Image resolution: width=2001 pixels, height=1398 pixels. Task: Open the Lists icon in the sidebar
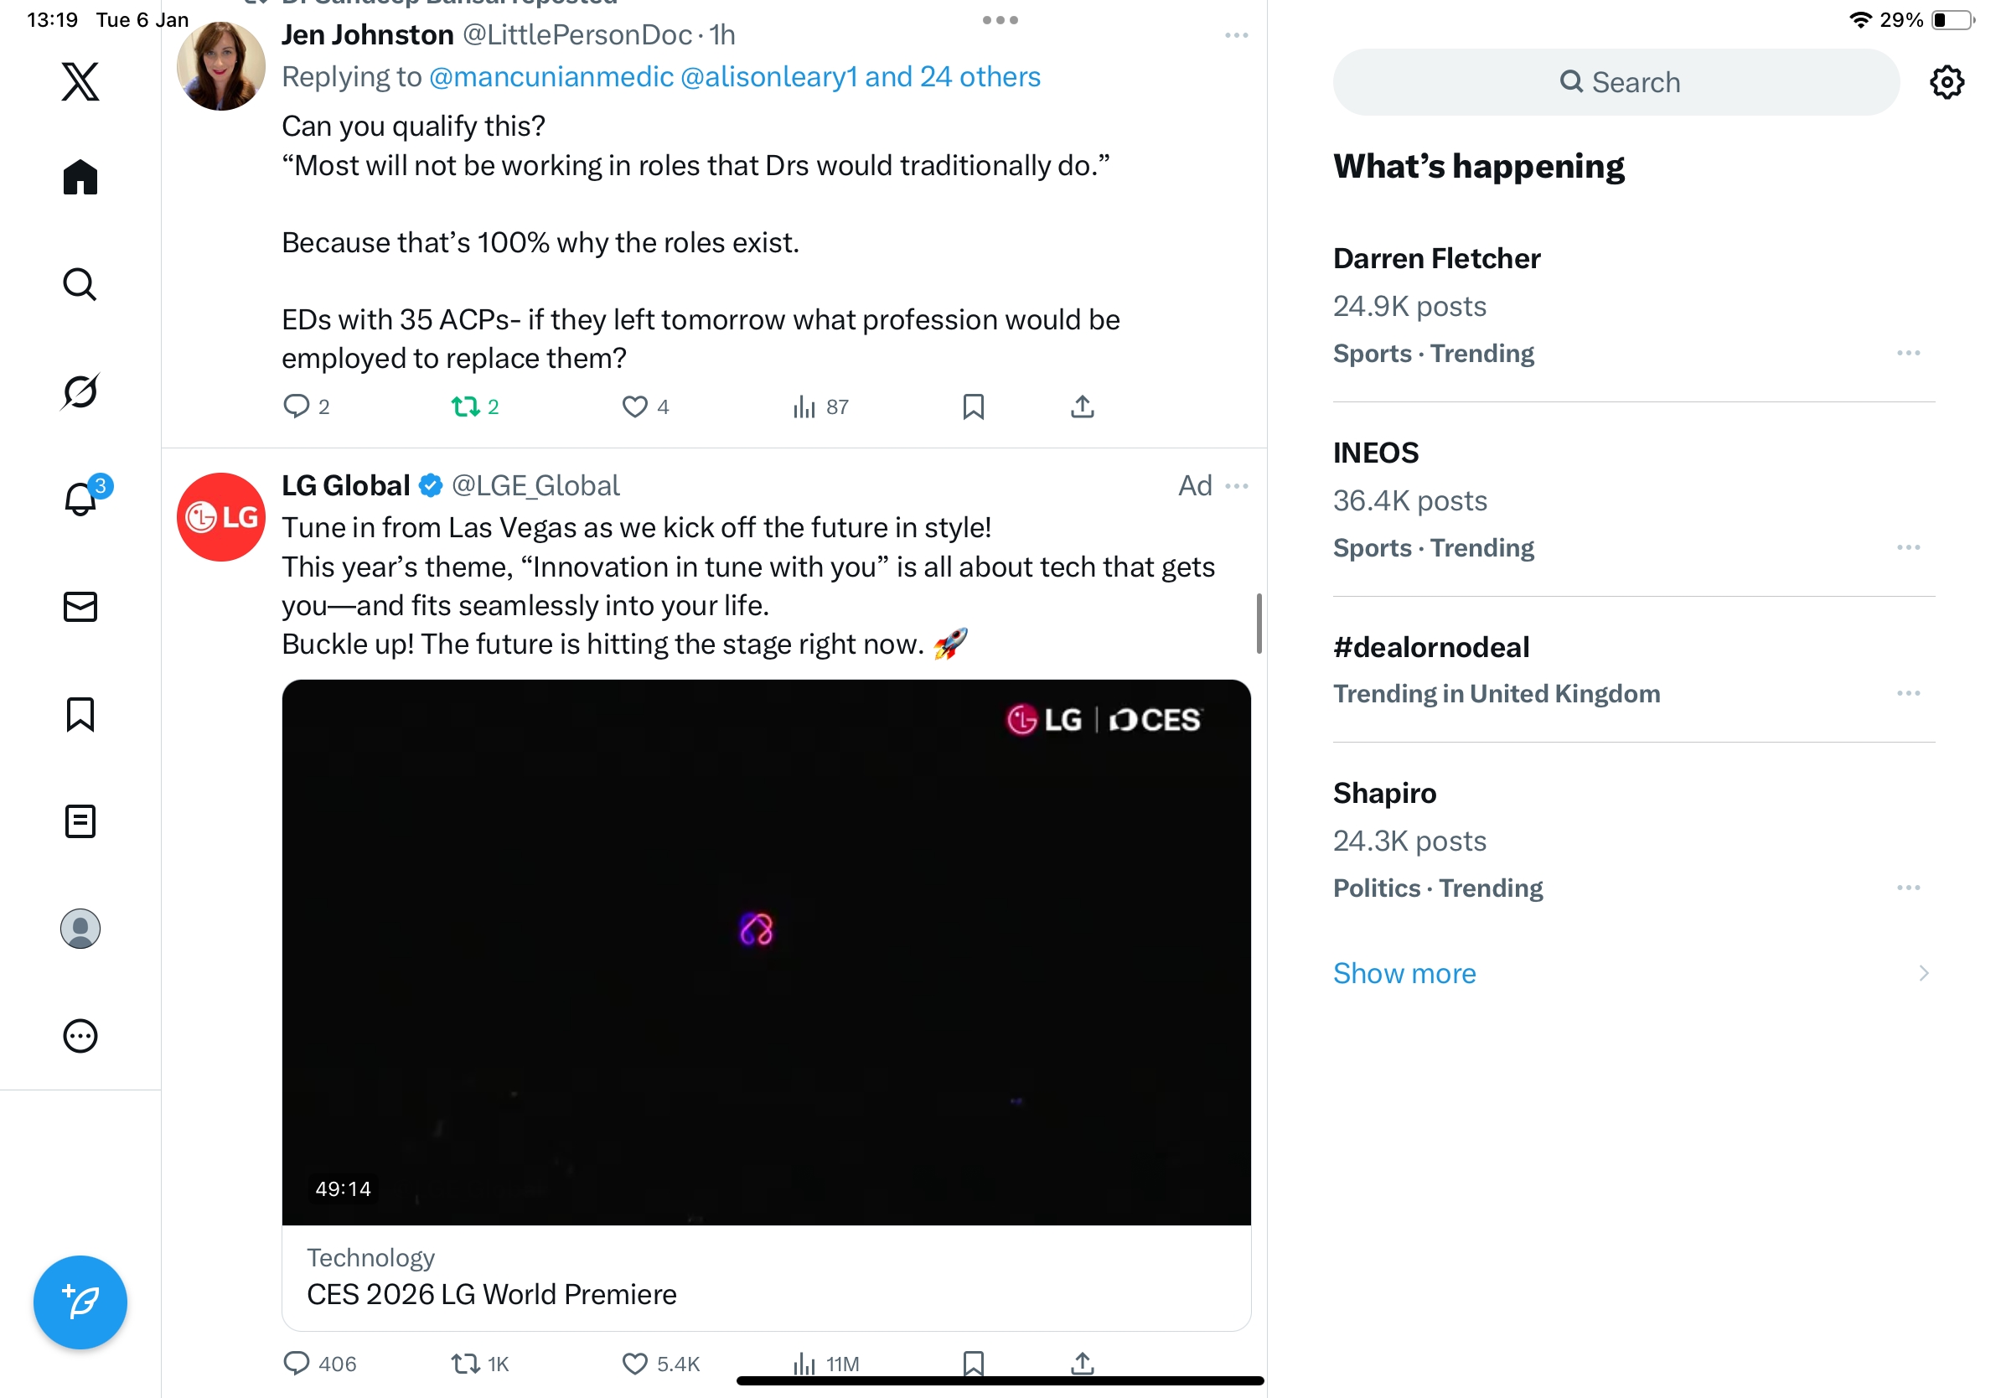click(x=80, y=821)
